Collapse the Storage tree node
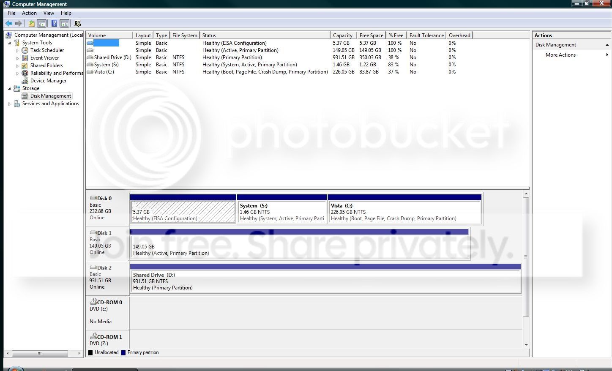The width and height of the screenshot is (612, 371). click(x=9, y=88)
